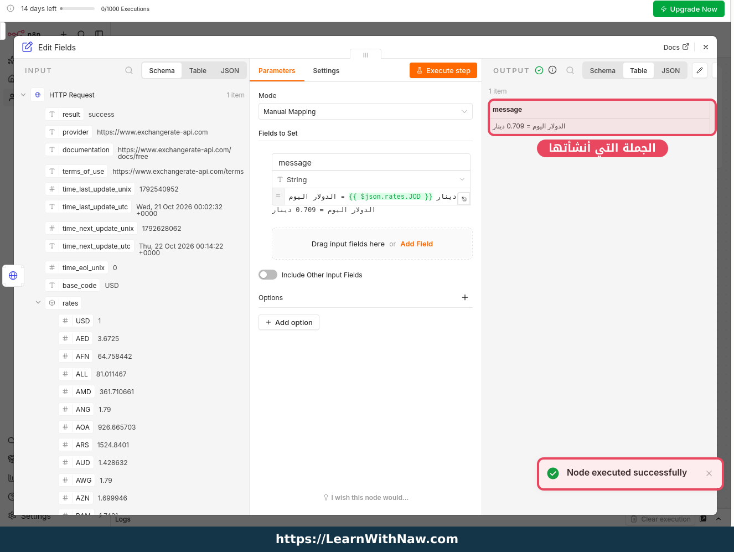Click the message field name input
This screenshot has width=734, height=552.
point(371,163)
